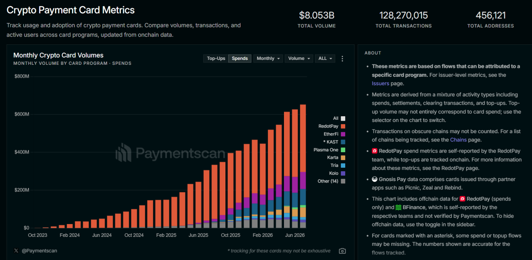Image resolution: width=532 pixels, height=260 pixels.
Task: Click the tracking may not be exhaustive footnote
Action: click(x=279, y=251)
